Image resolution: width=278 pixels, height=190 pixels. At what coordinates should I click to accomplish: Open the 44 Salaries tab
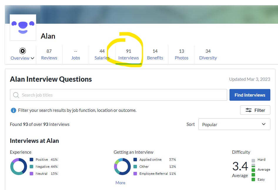[x=102, y=54]
